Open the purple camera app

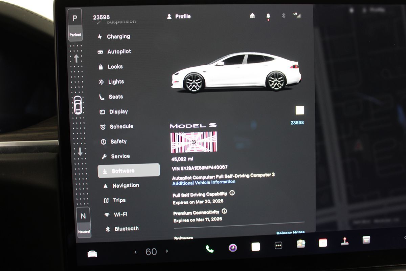tap(232, 248)
